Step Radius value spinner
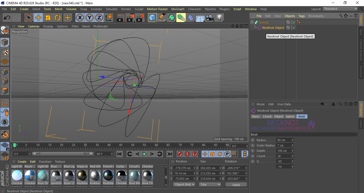 [292, 140]
